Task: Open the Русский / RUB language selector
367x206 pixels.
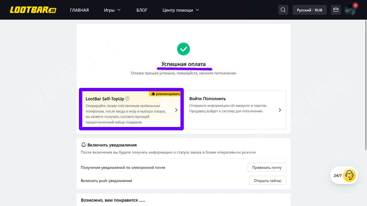Action: point(310,10)
